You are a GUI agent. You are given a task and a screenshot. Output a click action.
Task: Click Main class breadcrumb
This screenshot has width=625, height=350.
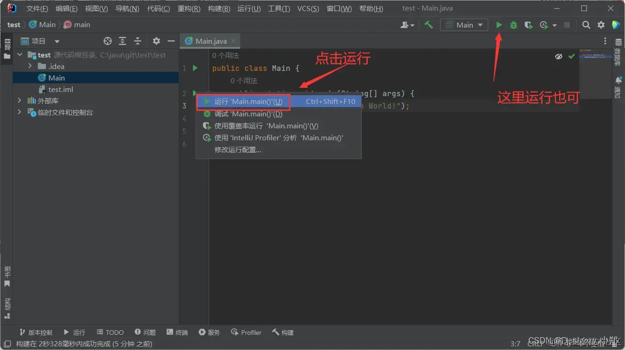42,25
